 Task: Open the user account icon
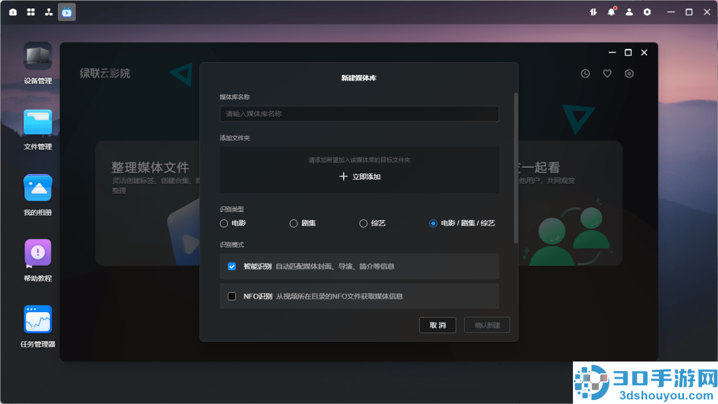point(629,12)
